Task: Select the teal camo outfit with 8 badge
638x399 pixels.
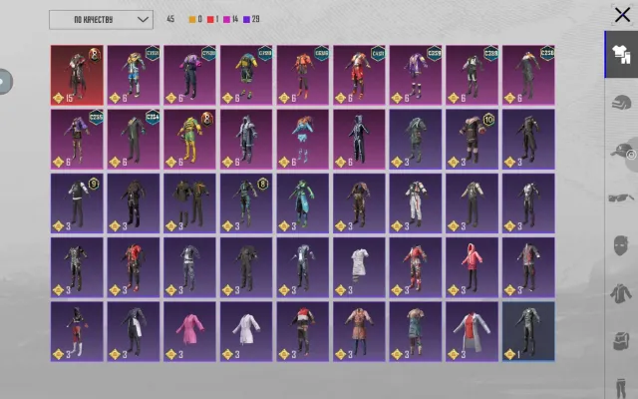Action: (246, 203)
